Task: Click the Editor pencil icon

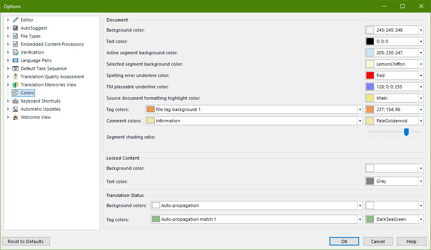Action: click(x=15, y=20)
